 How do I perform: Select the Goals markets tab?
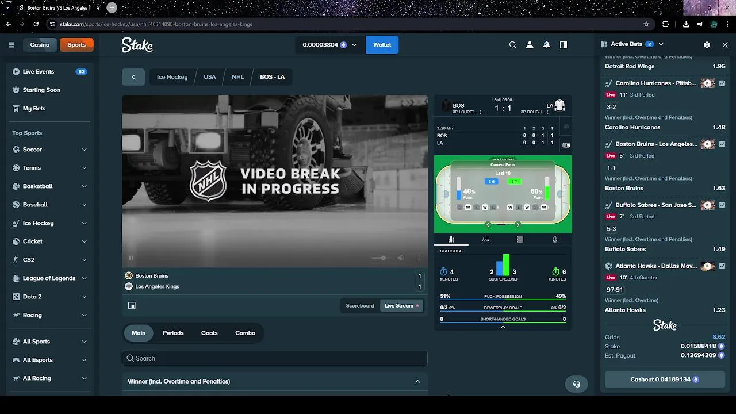(x=209, y=333)
